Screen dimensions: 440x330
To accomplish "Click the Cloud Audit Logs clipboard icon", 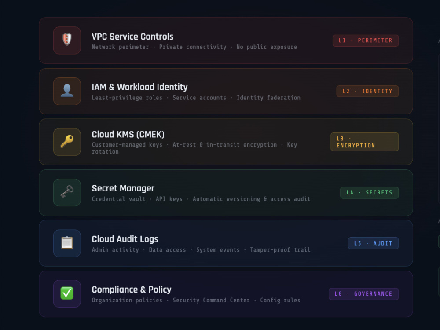I will click(67, 243).
